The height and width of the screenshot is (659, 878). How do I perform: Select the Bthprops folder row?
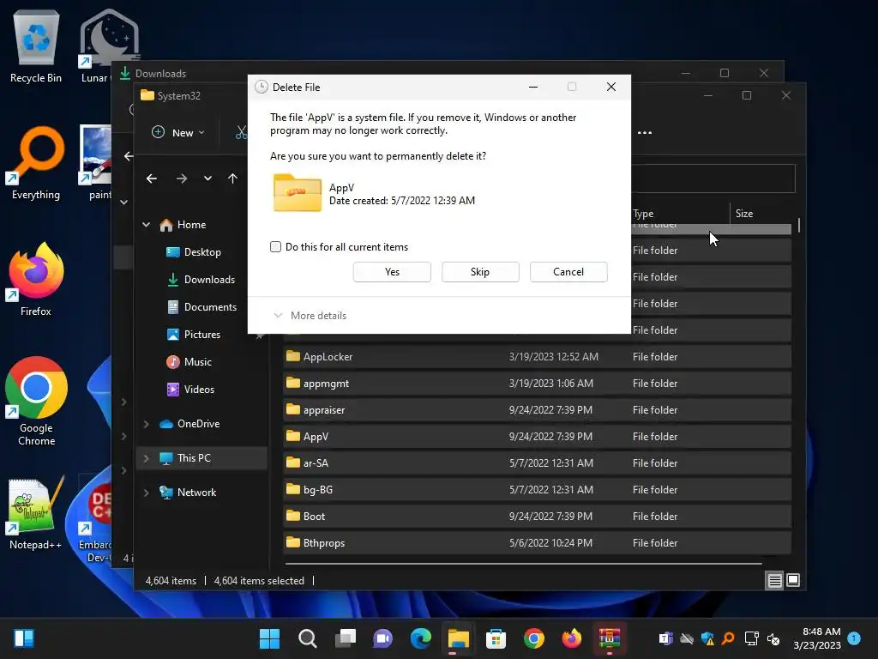pyautogui.click(x=538, y=543)
